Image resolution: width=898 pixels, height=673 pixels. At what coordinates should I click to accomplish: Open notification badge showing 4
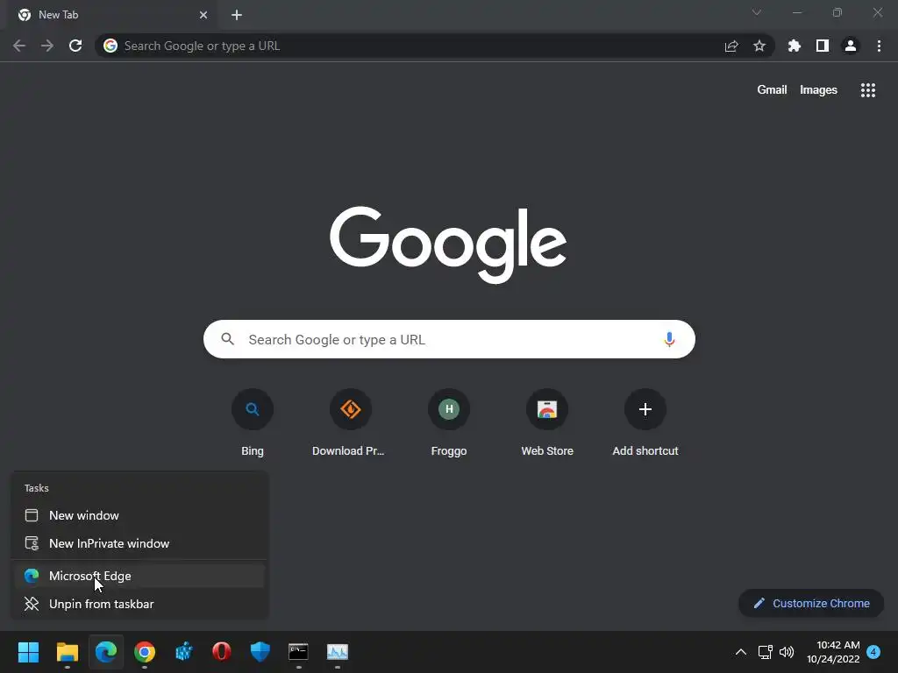tap(873, 652)
